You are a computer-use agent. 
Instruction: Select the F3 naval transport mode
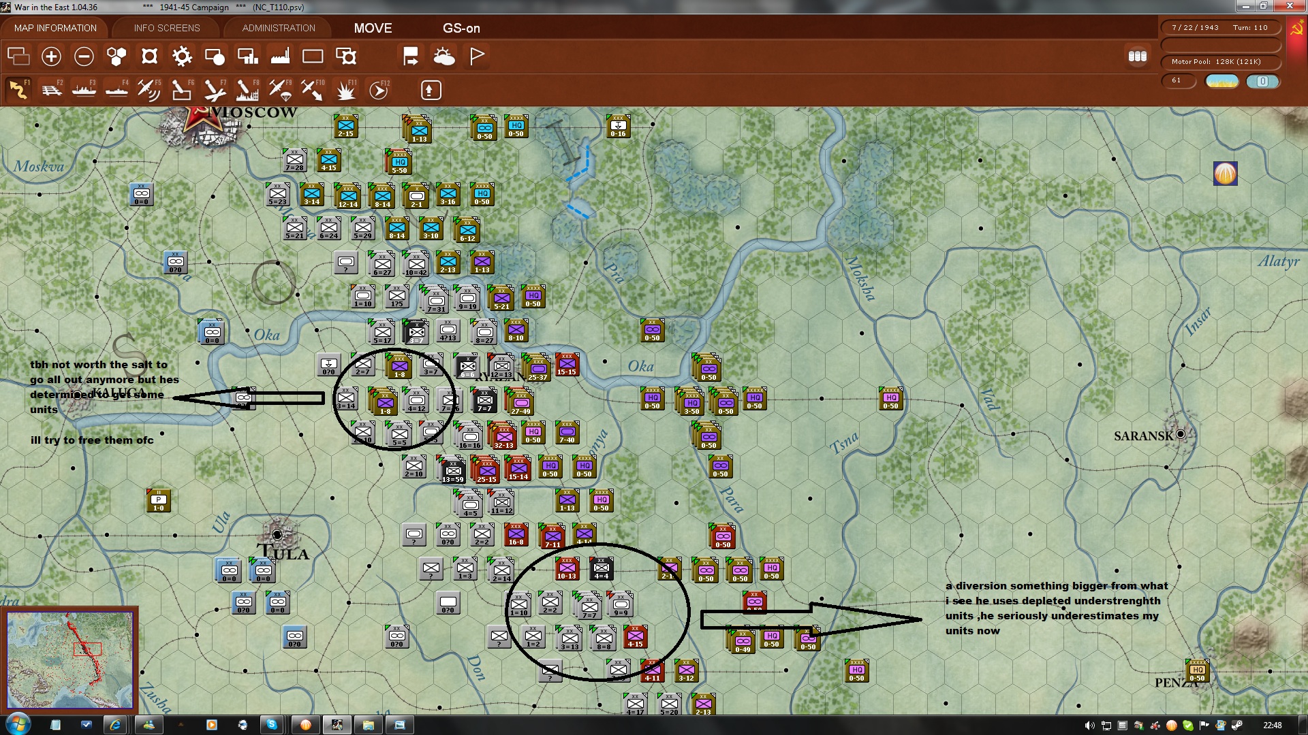[x=84, y=90]
